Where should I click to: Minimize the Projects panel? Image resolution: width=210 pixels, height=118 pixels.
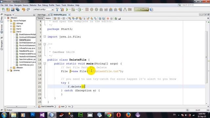34,15
